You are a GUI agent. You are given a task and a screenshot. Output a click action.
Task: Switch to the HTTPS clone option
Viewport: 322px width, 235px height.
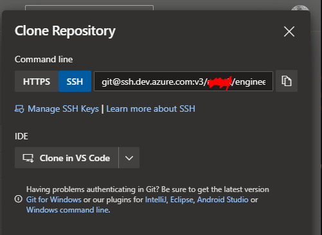37,82
